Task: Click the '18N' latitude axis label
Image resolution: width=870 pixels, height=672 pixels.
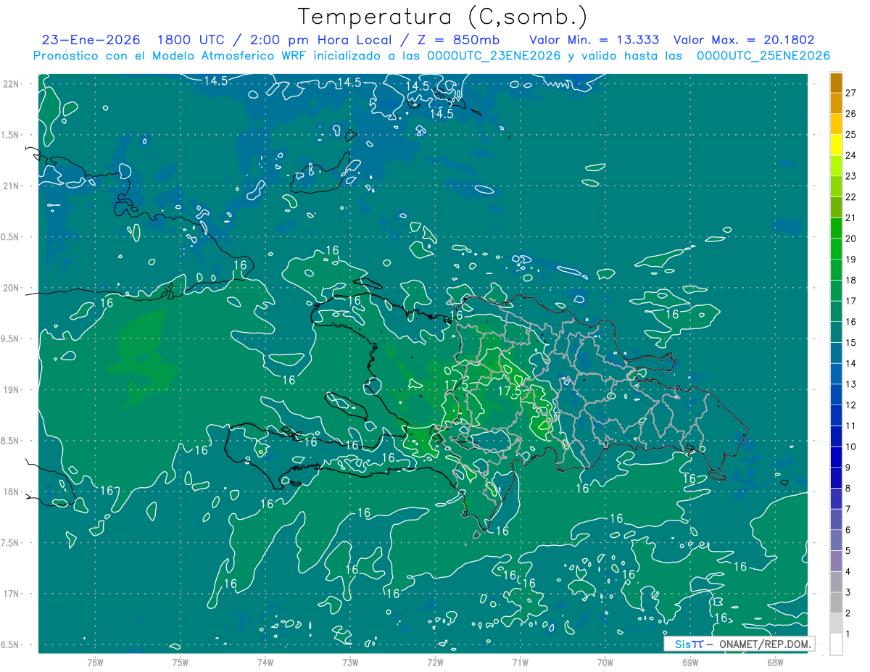Action: point(11,492)
